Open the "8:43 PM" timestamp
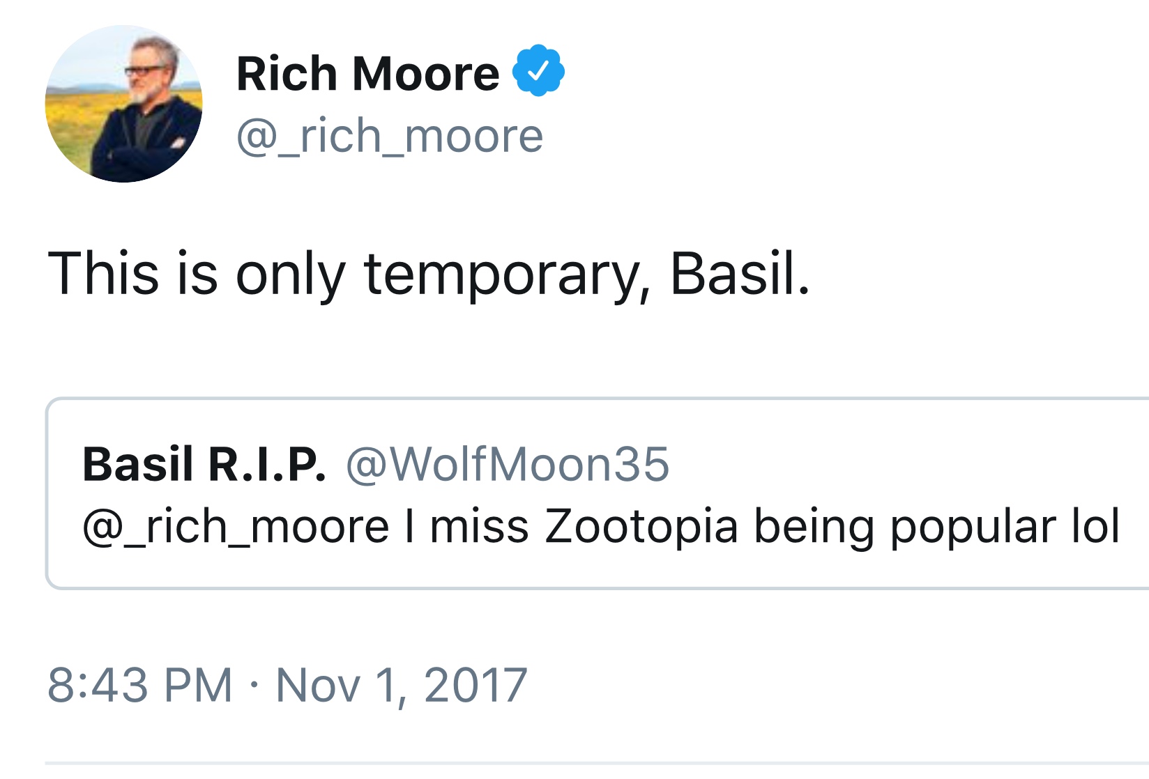The height and width of the screenshot is (779, 1149). 139,685
